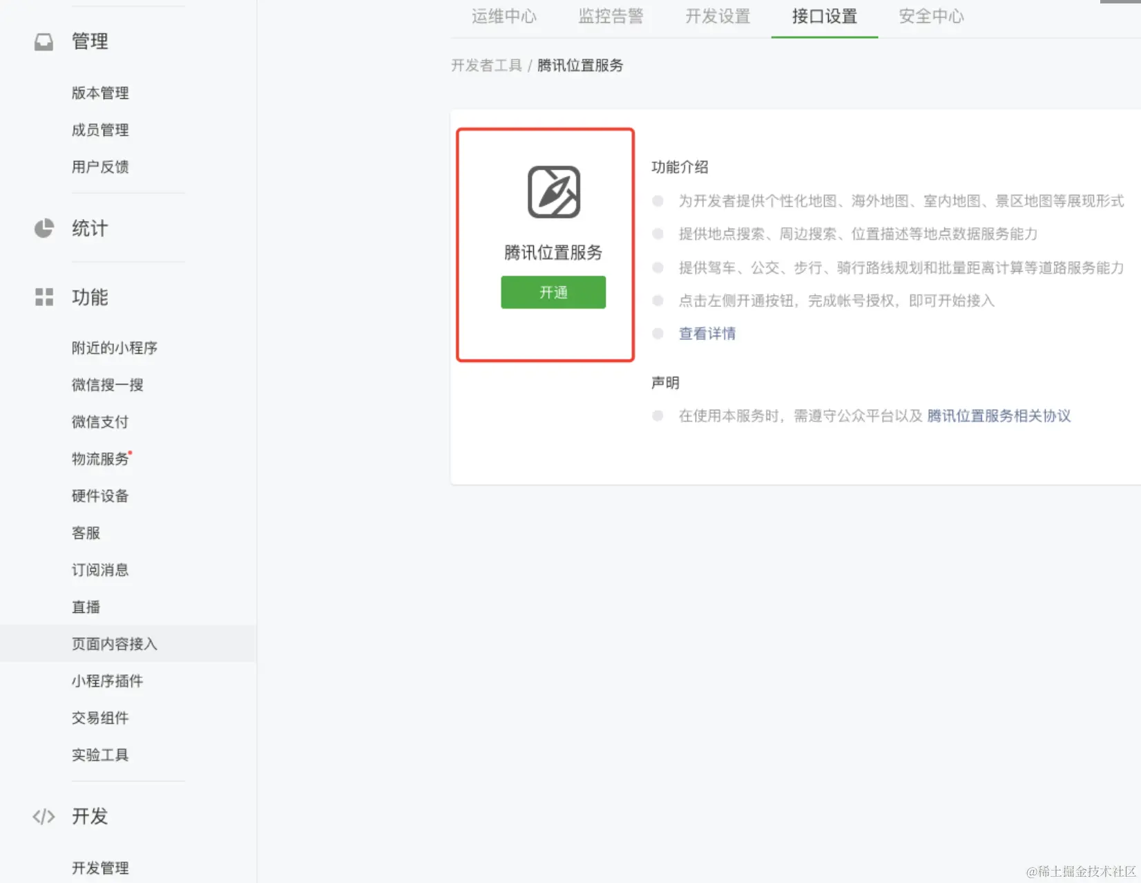The height and width of the screenshot is (883, 1141).
Task: Click the text 点击左侧开通按钮，完成帐号授权
Action: [836, 301]
